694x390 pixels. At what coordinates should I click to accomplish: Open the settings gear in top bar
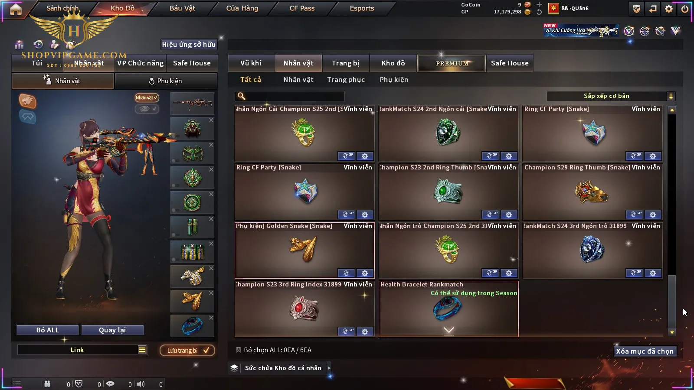click(669, 9)
